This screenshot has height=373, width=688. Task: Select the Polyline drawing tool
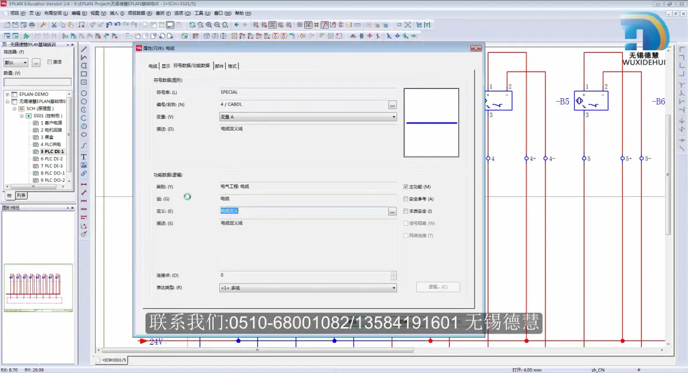point(84,58)
